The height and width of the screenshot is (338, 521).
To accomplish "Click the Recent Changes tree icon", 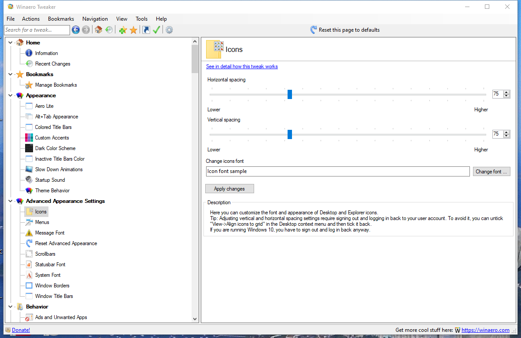I will point(29,64).
